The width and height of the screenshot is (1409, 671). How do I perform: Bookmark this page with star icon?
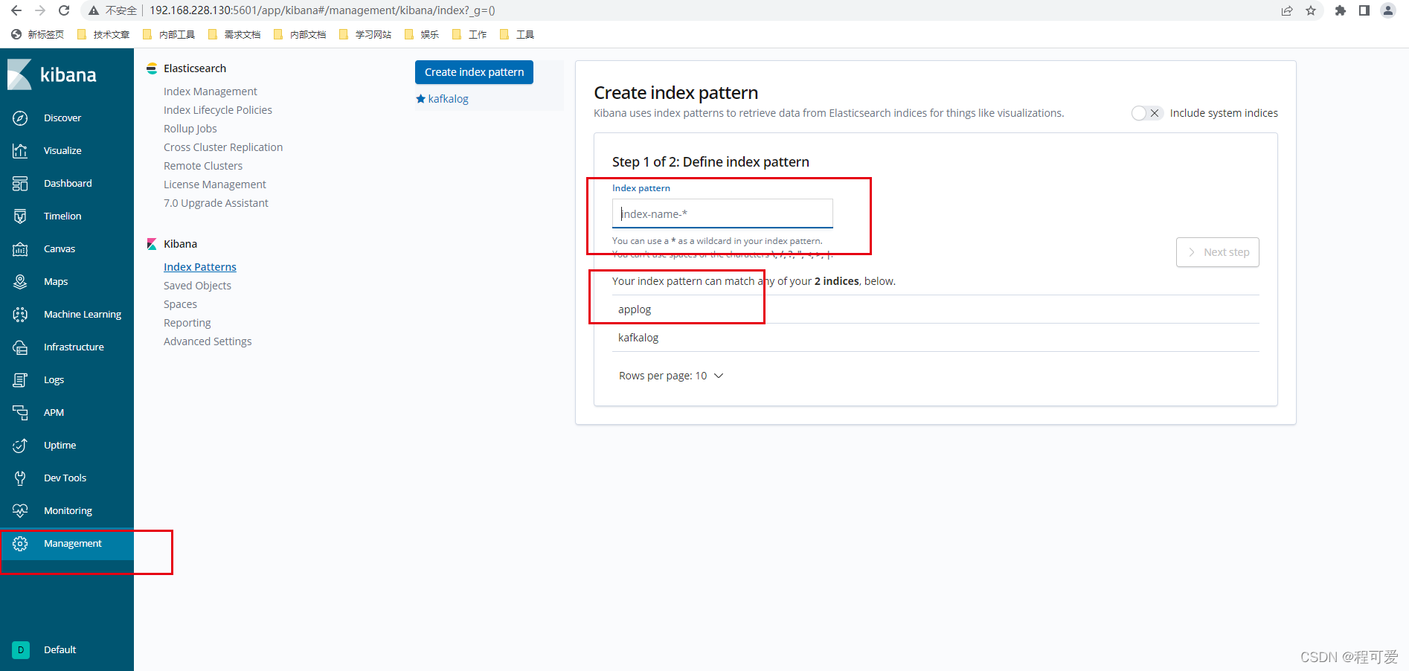pyautogui.click(x=1311, y=10)
